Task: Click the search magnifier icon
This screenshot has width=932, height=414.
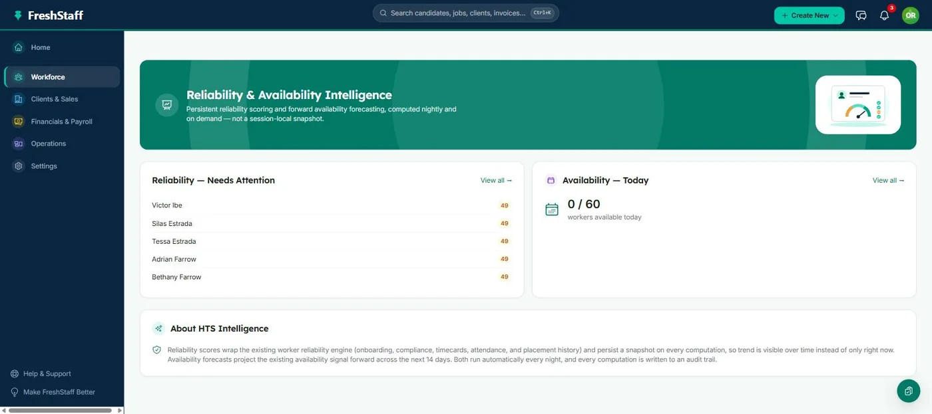Action: (383, 13)
